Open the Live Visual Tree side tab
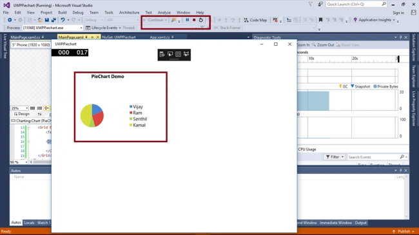The height and width of the screenshot is (235, 419). pyautogui.click(x=5, y=46)
